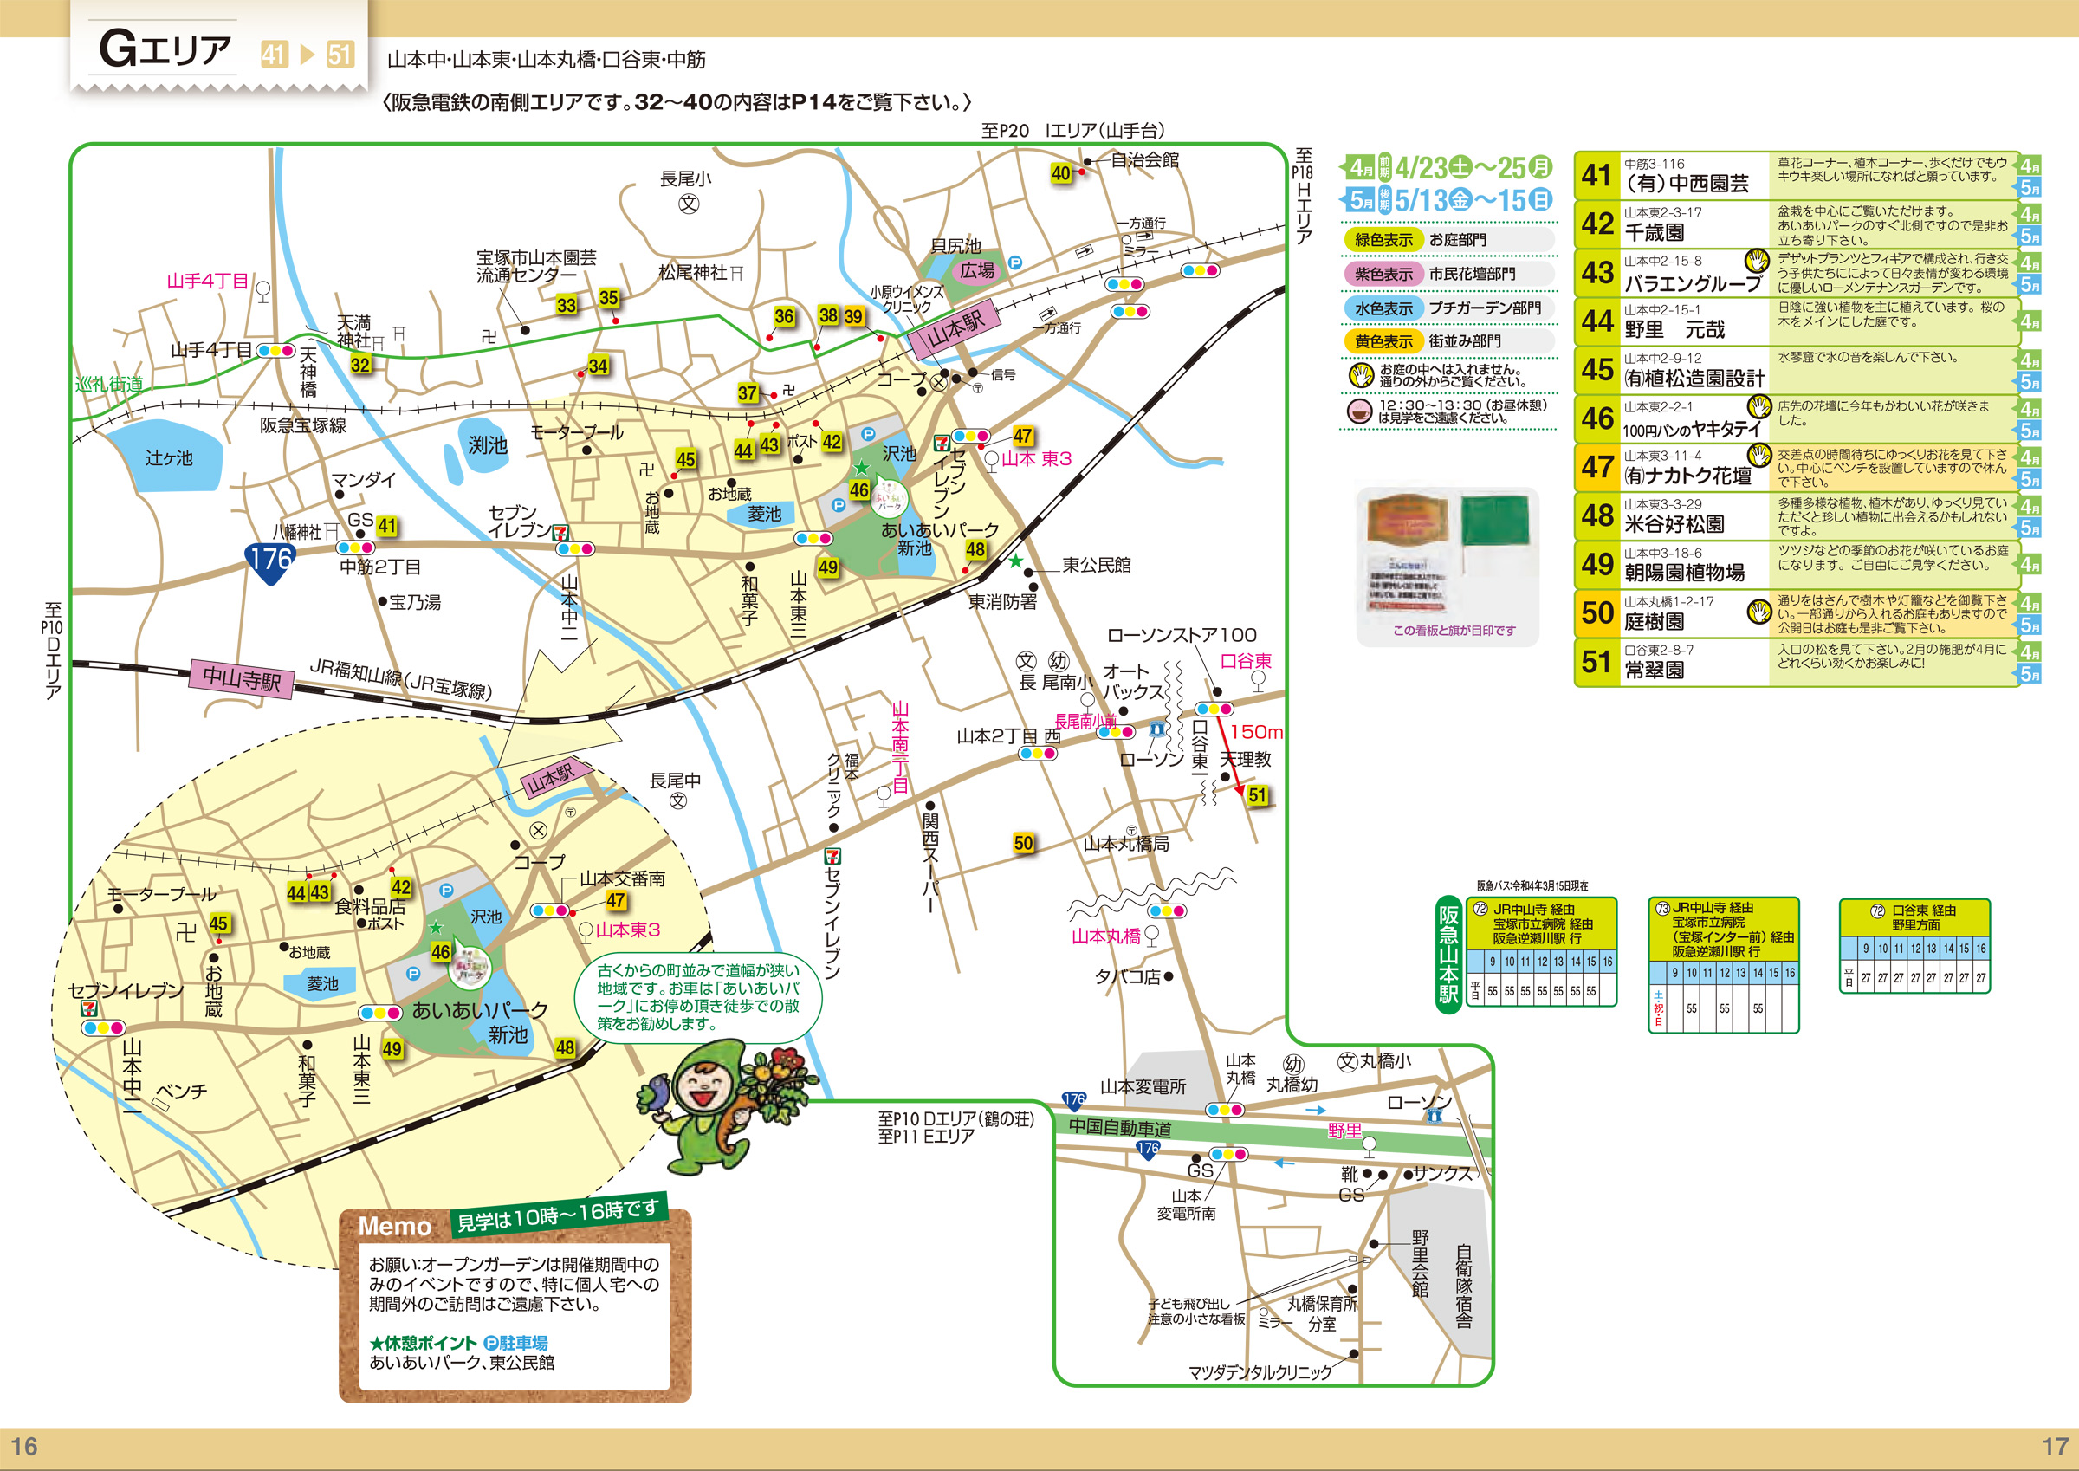Click the 宝塚市山本園芸流通センター label
2079x1471 pixels.
click(x=536, y=265)
